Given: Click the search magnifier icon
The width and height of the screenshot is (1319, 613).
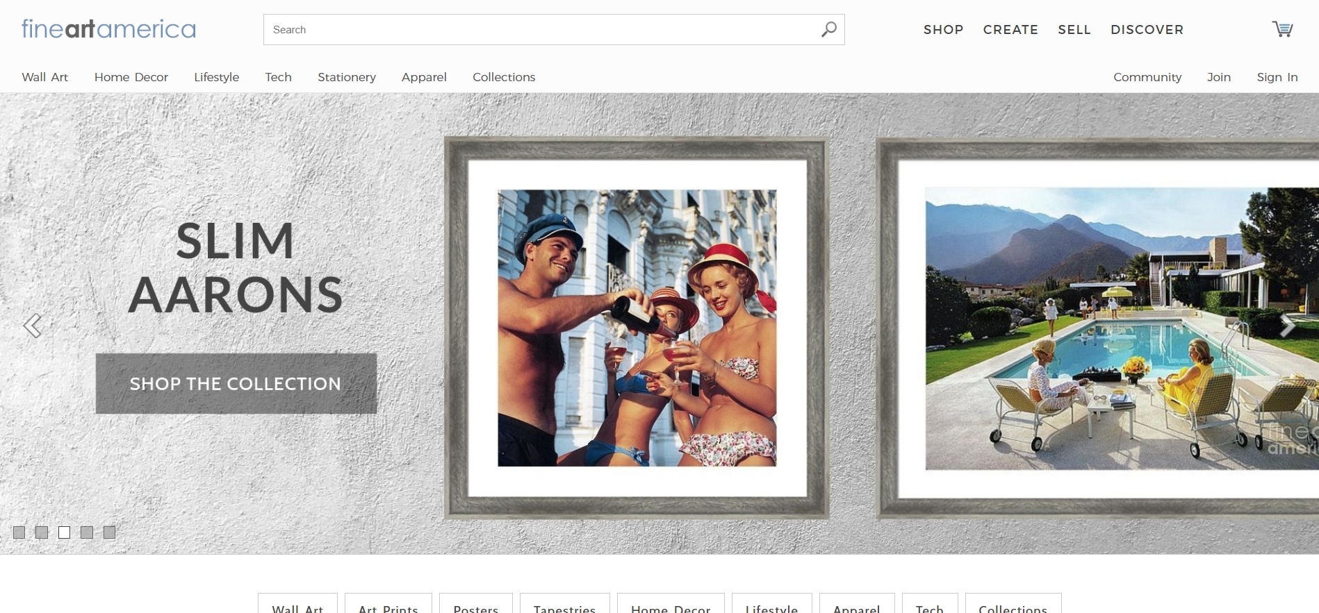Looking at the screenshot, I should tap(828, 29).
